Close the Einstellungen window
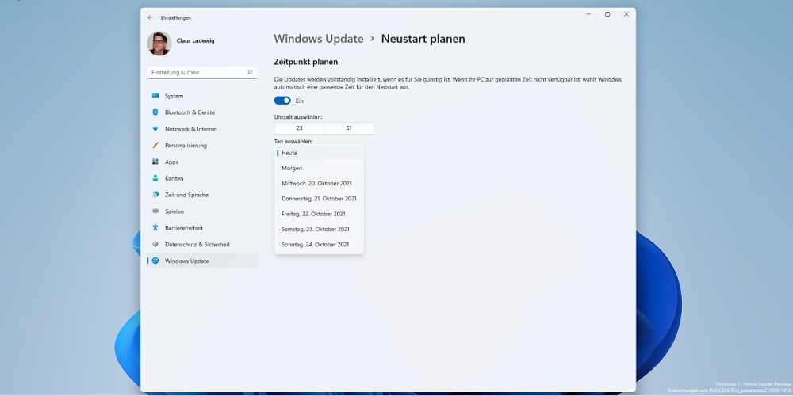 coord(626,14)
